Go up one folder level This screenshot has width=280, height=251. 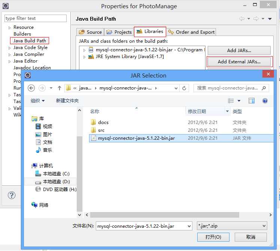pyautogui.click(x=59, y=88)
